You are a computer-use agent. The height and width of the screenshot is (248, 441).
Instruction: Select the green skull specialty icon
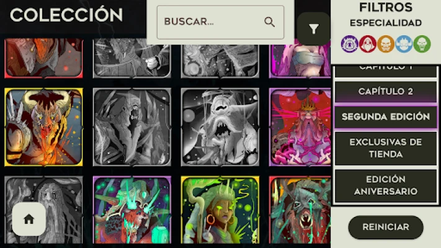[x=422, y=44]
